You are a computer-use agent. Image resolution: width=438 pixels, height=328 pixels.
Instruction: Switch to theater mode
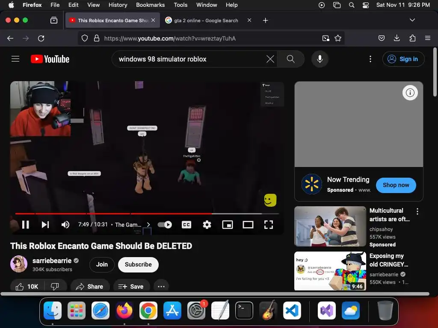click(248, 225)
